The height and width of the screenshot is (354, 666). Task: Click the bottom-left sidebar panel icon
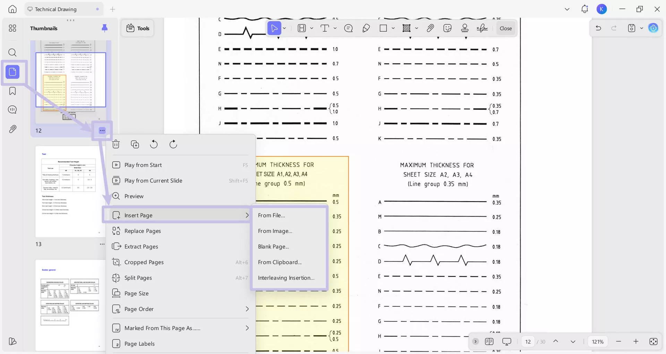pyautogui.click(x=12, y=342)
